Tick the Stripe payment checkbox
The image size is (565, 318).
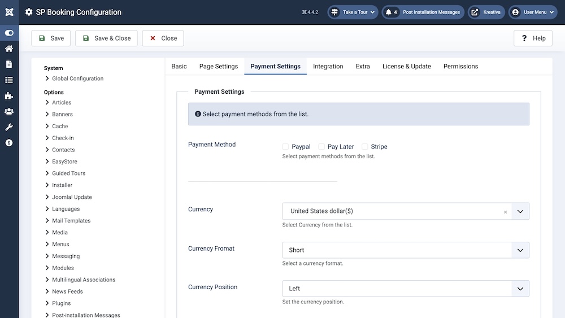365,147
